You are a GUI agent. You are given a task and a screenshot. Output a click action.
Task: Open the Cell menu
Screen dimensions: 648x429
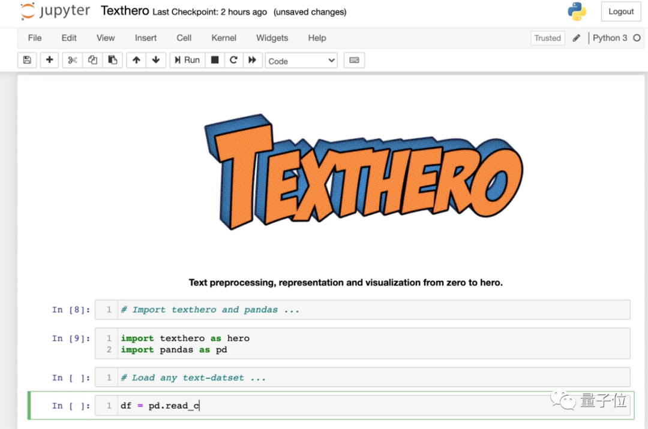click(184, 38)
